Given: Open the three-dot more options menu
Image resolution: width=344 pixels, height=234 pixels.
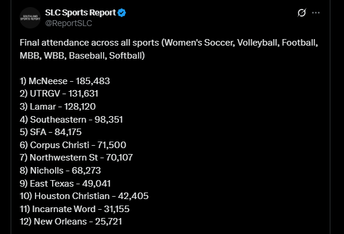Looking at the screenshot, I should point(316,12).
